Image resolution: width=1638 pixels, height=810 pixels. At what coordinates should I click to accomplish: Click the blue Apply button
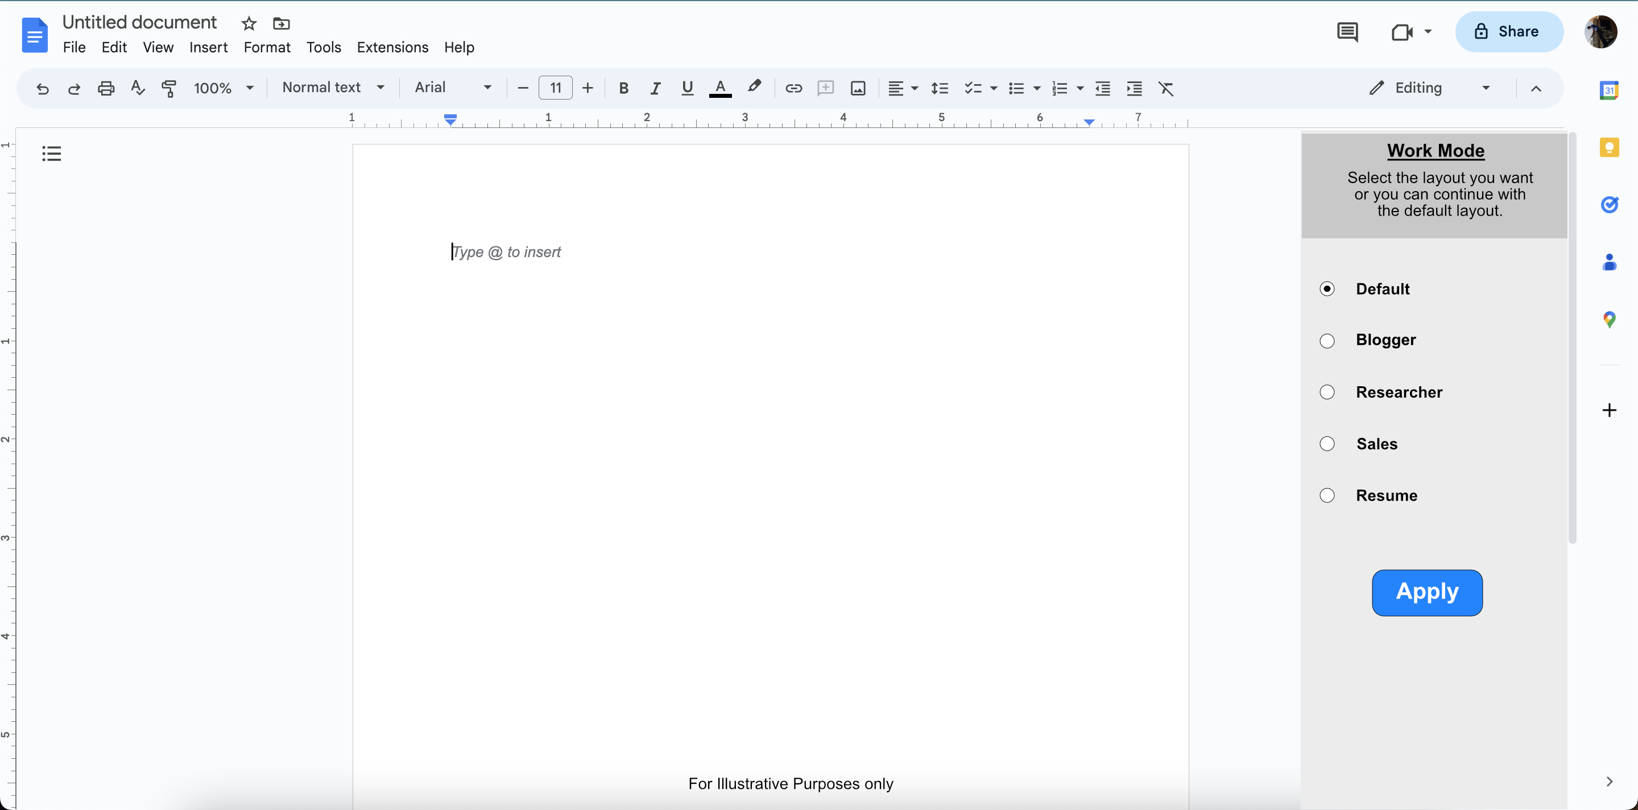(x=1427, y=593)
